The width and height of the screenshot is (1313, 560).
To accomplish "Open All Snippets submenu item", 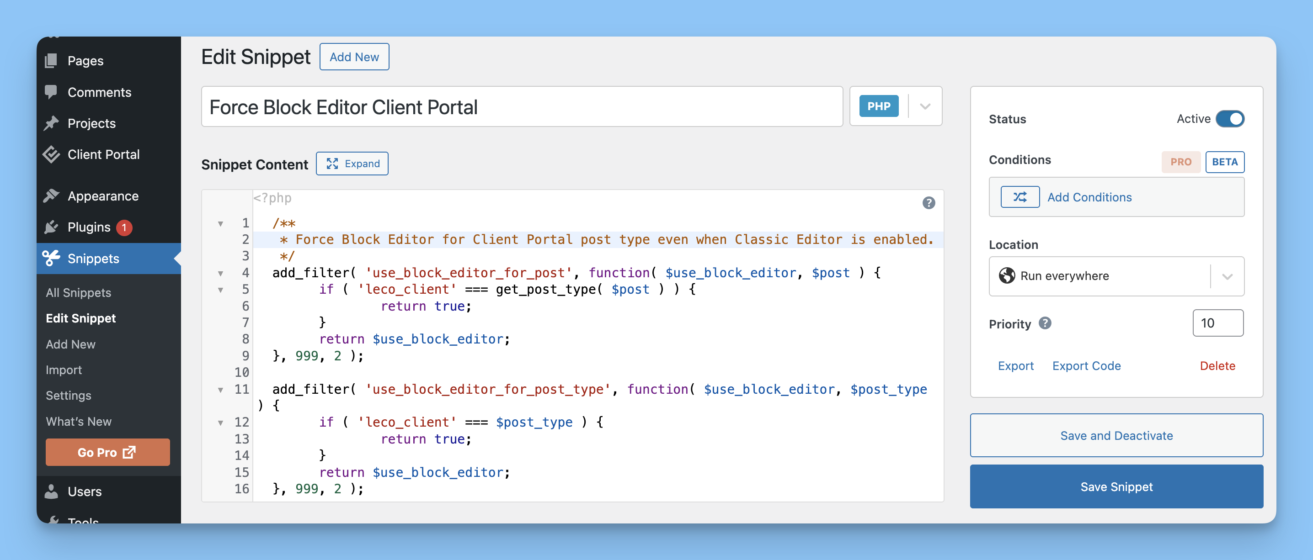I will [x=79, y=293].
